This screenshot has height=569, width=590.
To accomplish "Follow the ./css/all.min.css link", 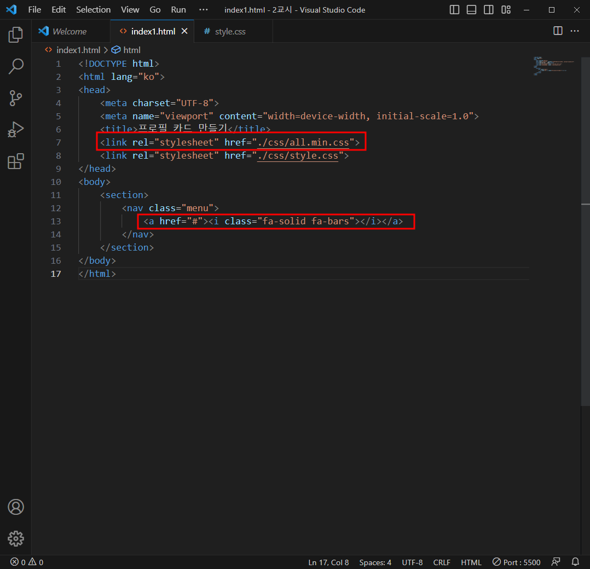I will [x=303, y=143].
